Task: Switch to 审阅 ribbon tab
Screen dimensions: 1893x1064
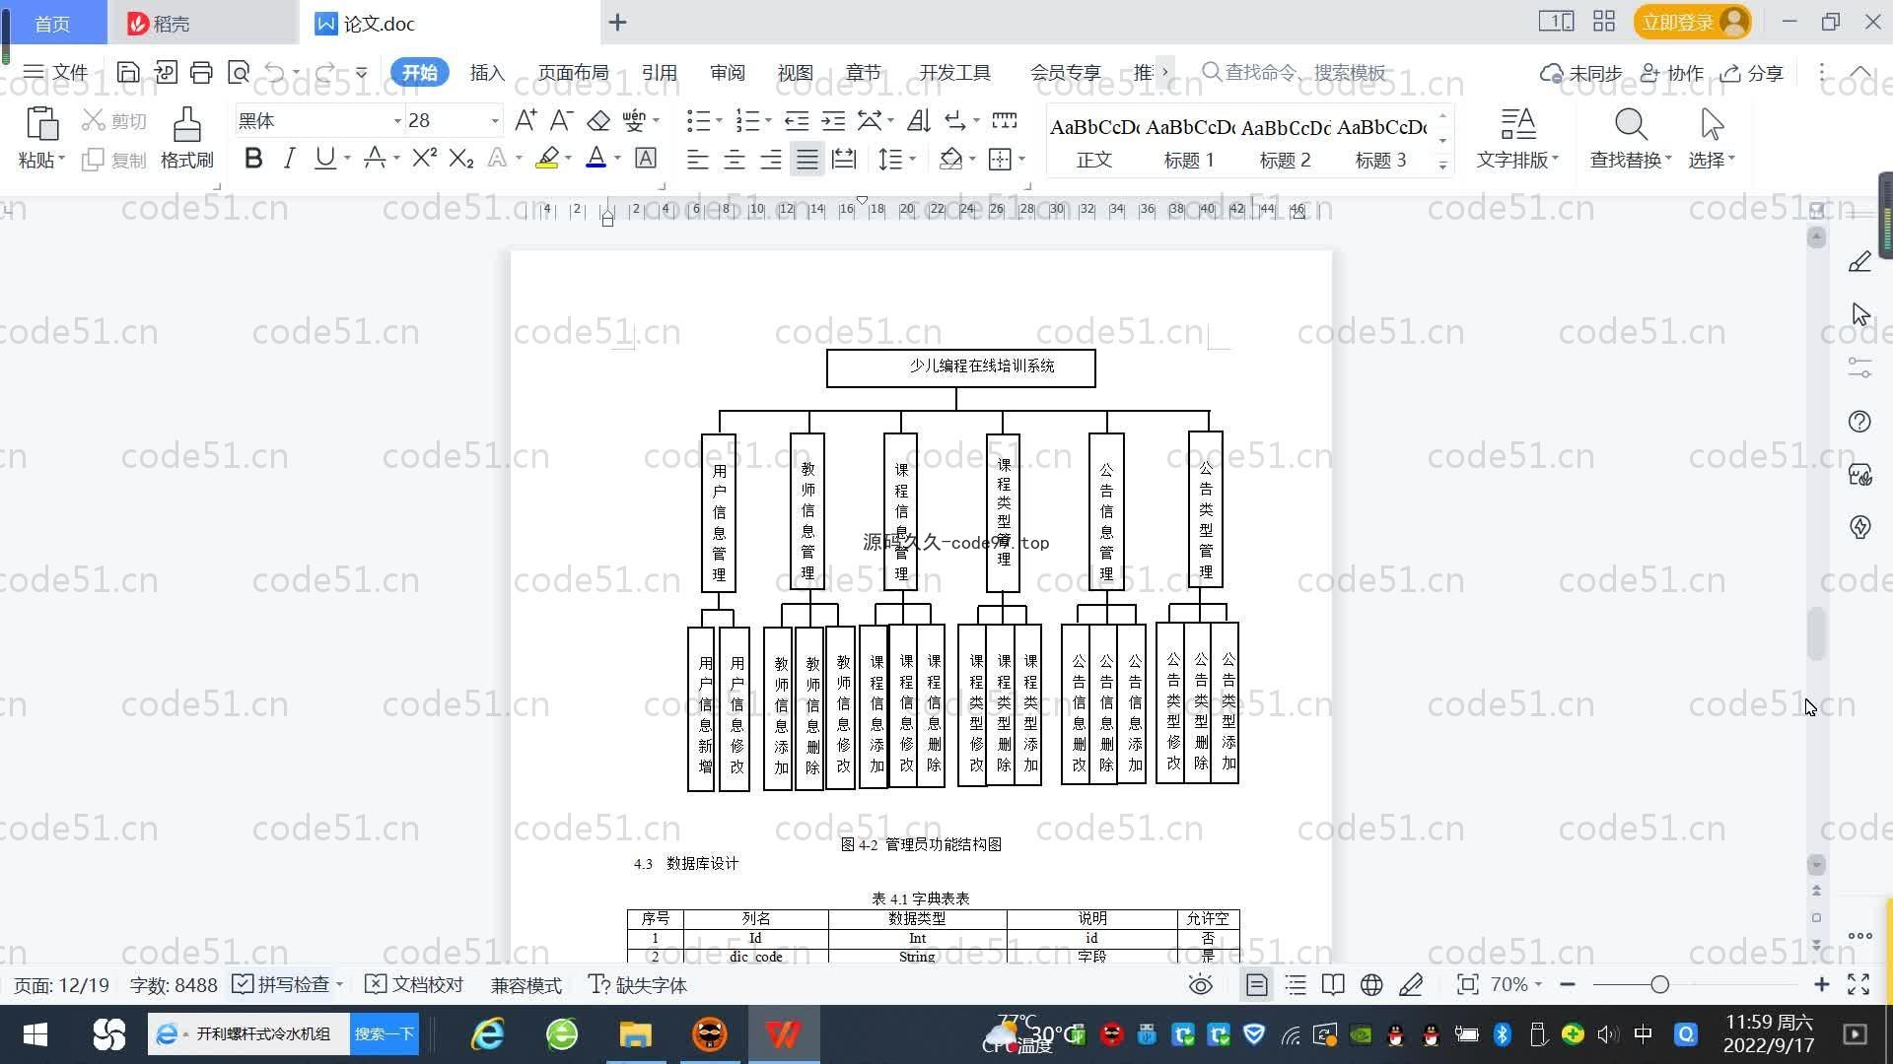Action: (727, 72)
